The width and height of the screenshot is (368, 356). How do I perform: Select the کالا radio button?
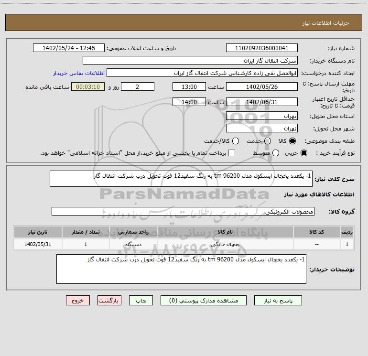point(293,141)
